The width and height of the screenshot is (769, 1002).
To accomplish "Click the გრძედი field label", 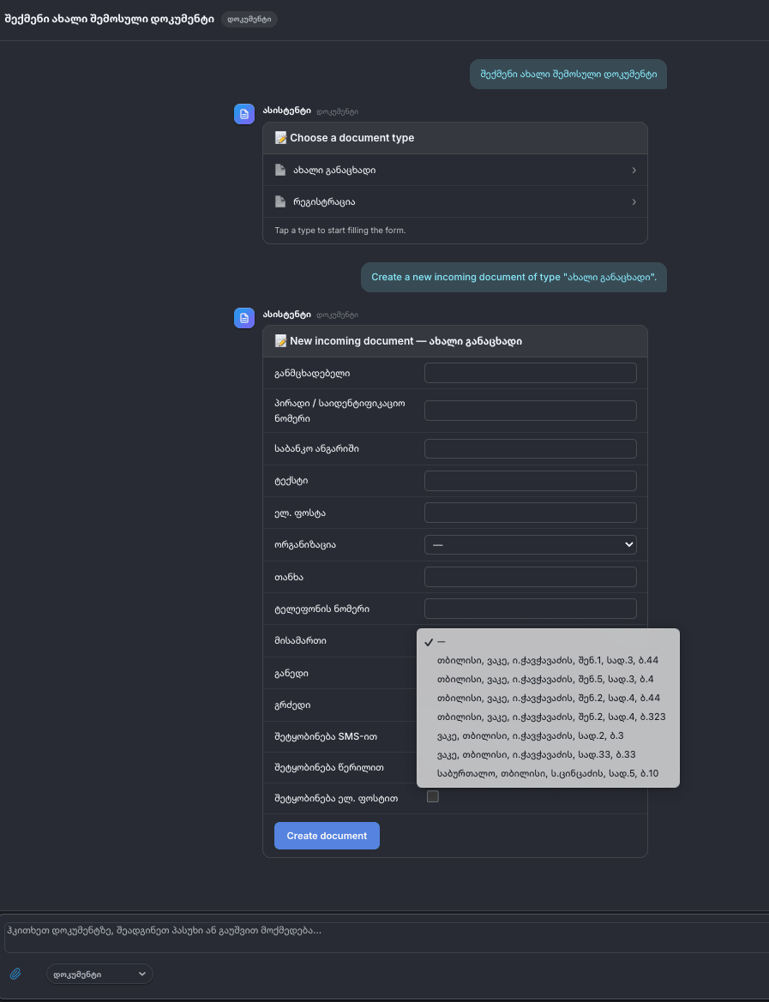I will point(292,705).
